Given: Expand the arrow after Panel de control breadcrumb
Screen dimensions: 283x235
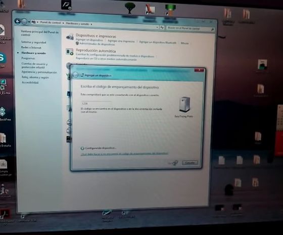Looking at the screenshot, I should (x=63, y=23).
